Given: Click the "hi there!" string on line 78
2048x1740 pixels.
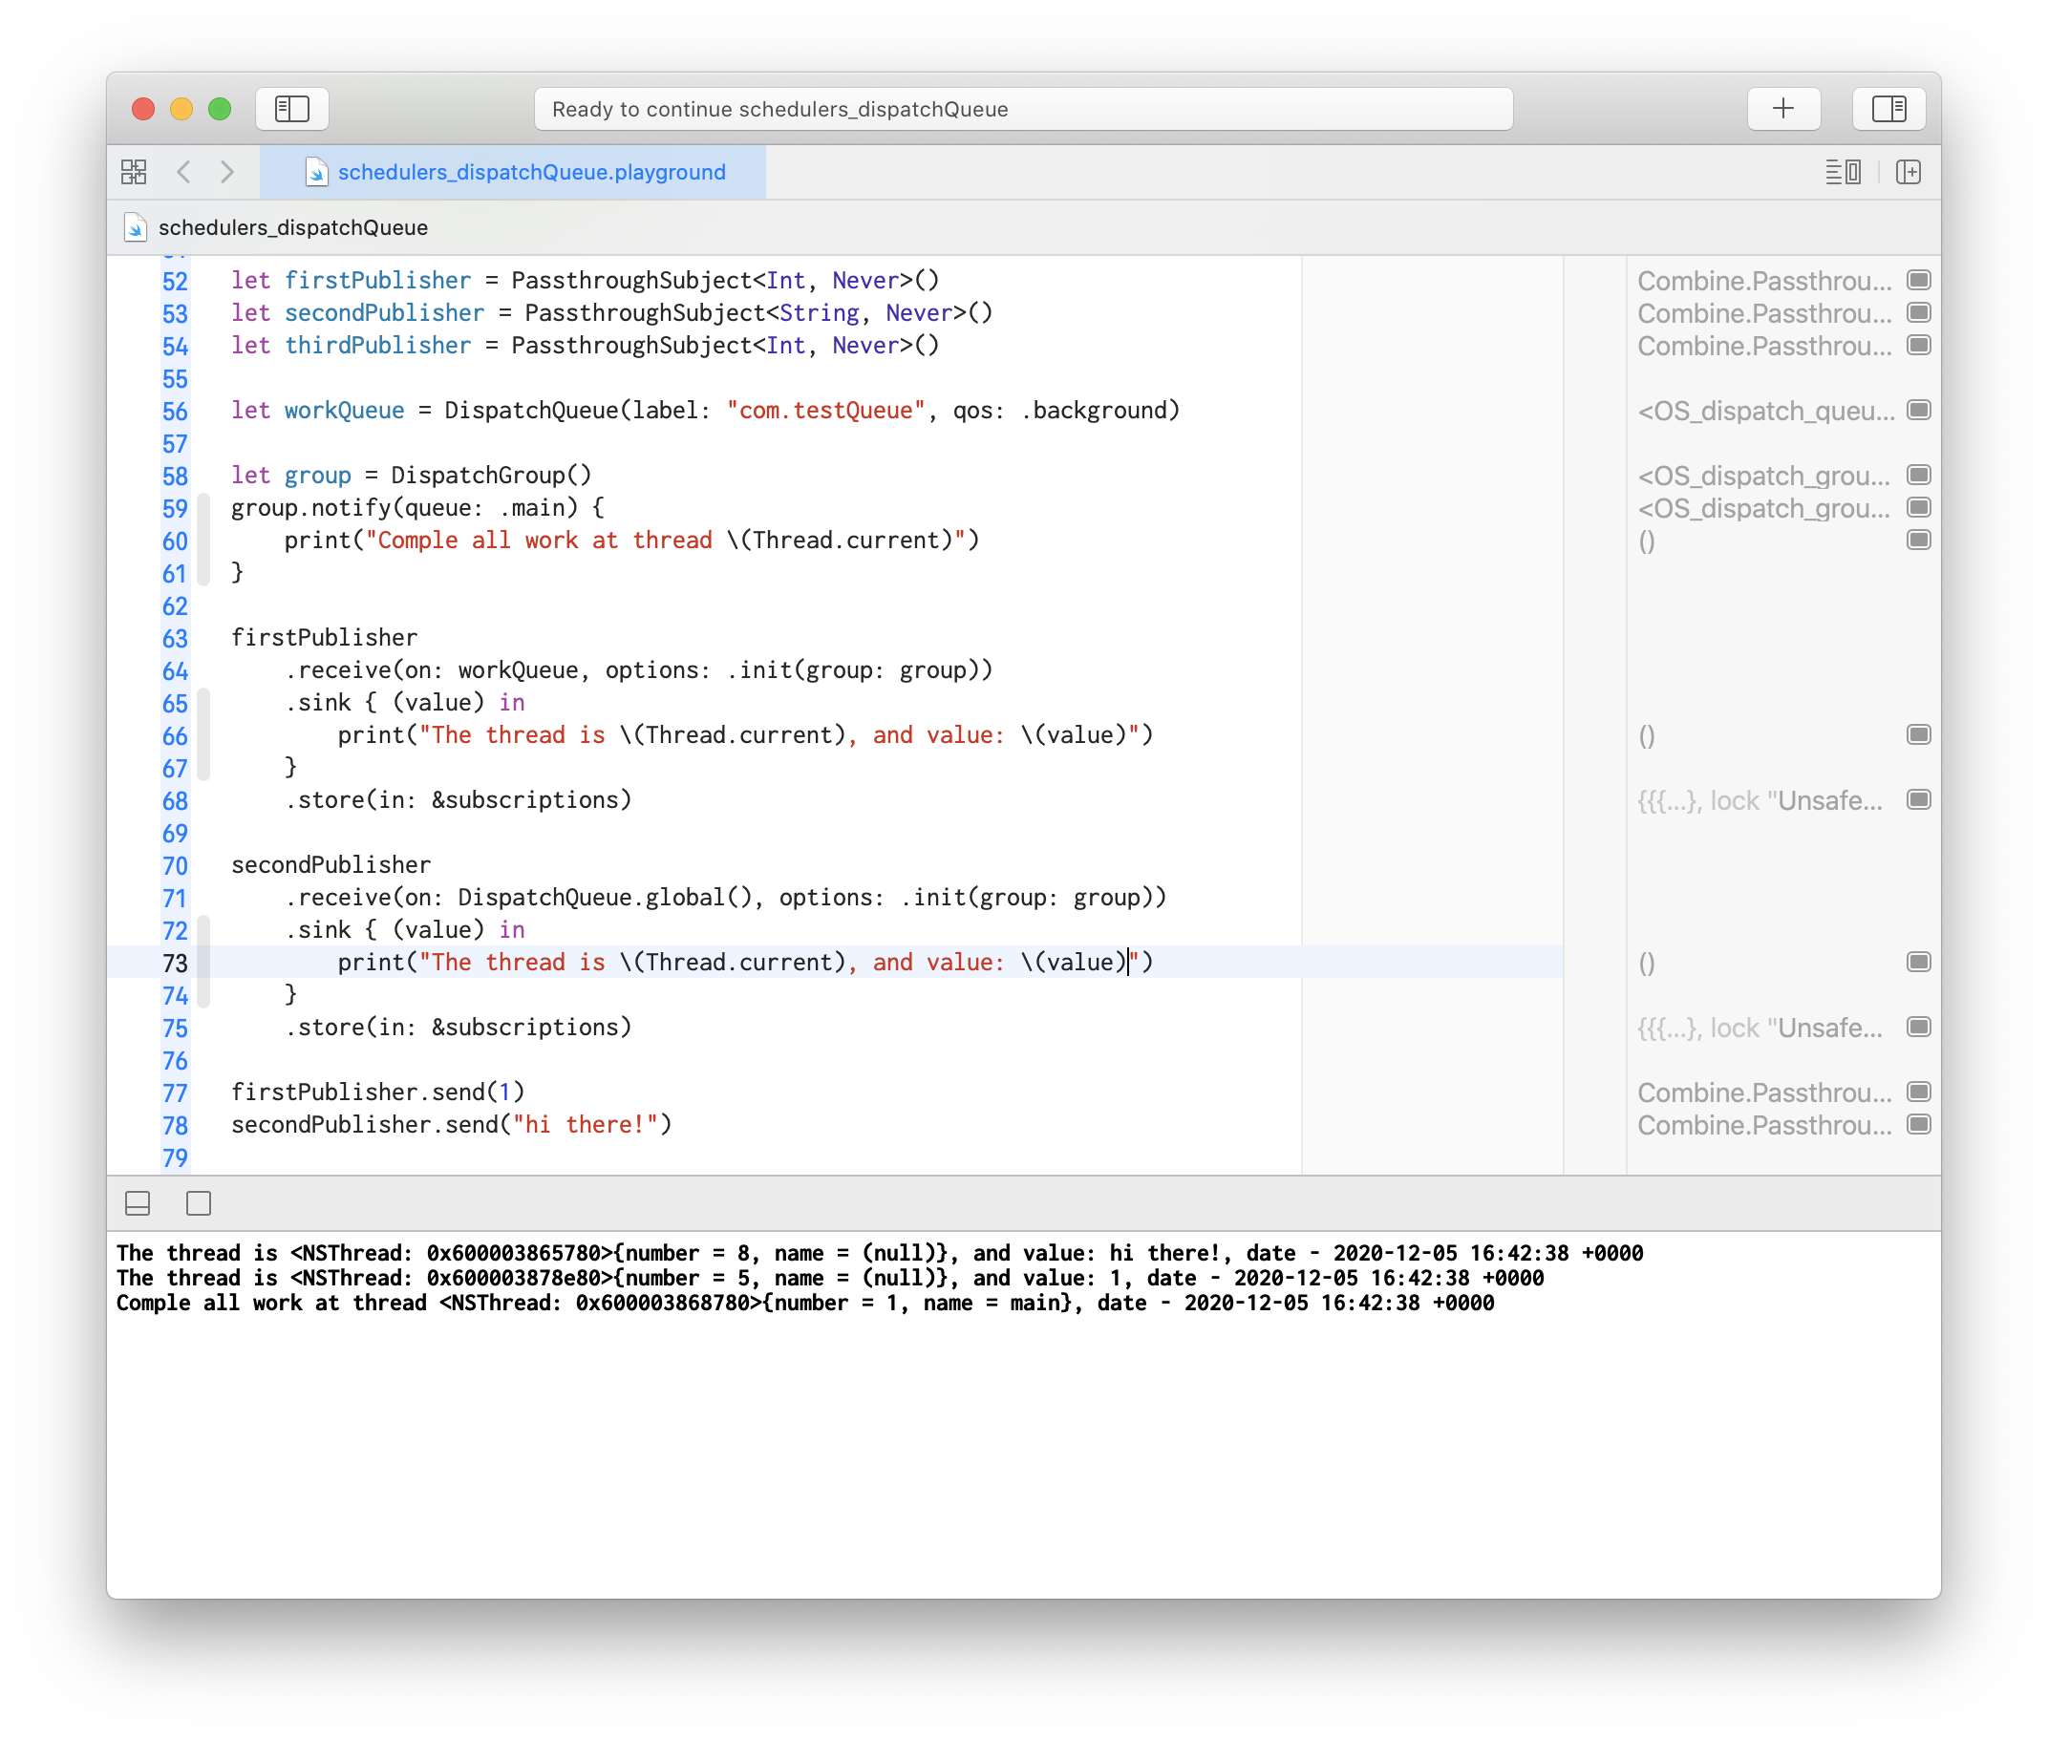Looking at the screenshot, I should (585, 1124).
